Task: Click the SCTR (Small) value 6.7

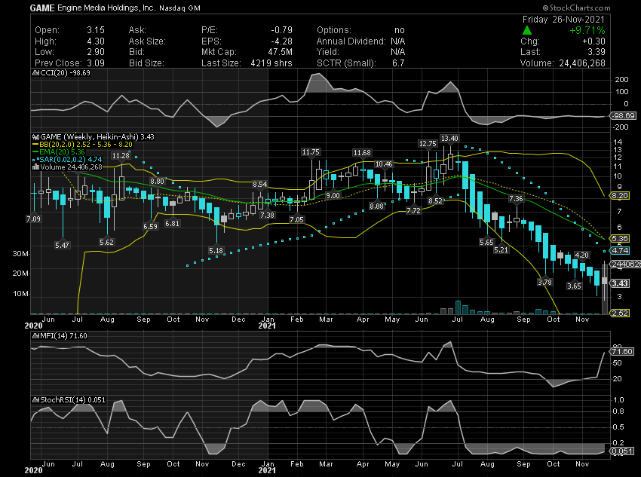Action: click(x=398, y=63)
